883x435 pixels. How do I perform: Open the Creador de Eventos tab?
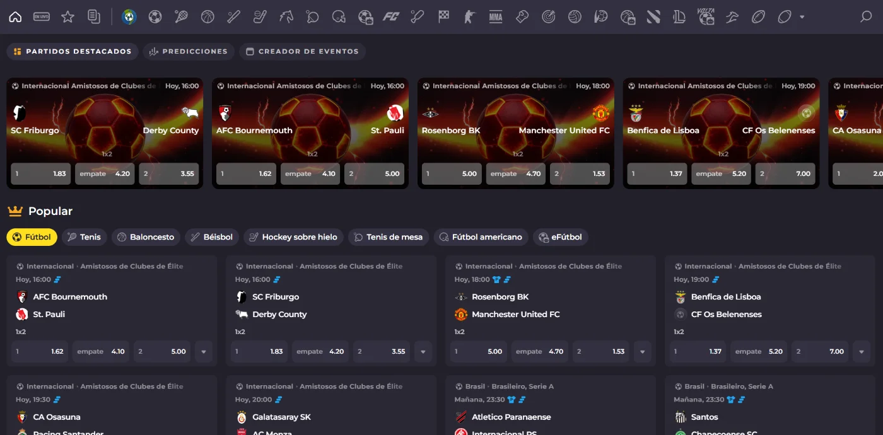(302, 52)
